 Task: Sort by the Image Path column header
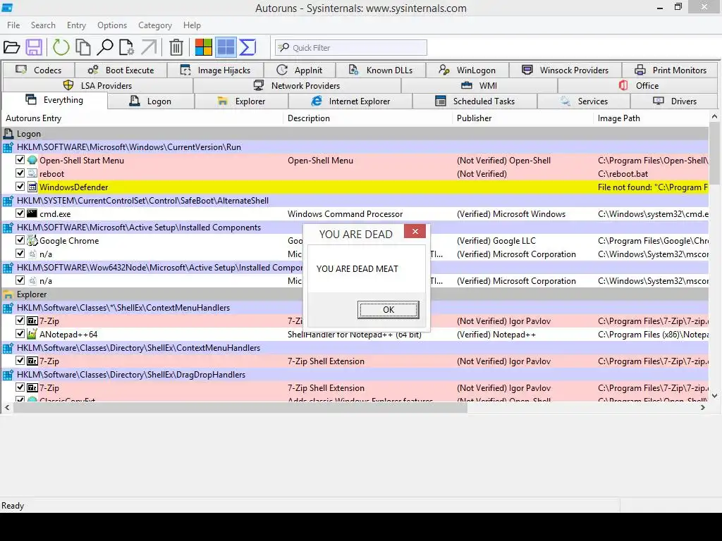[x=651, y=118]
